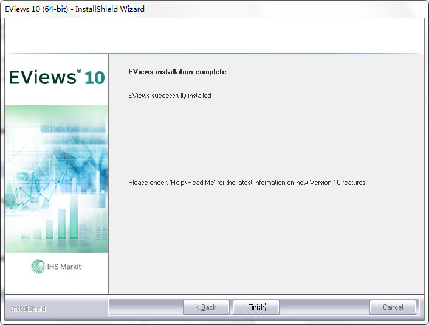Click the sidebar artwork image panel
The height and width of the screenshot is (325, 429).
tap(57, 179)
